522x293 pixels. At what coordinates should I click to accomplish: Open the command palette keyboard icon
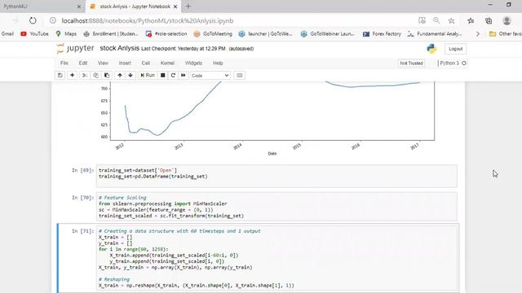(x=239, y=76)
